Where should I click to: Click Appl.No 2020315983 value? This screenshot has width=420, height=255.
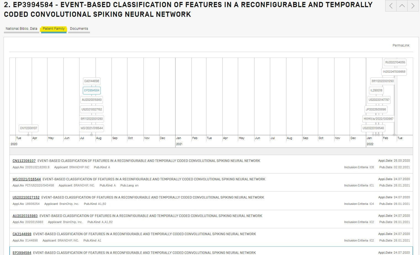click(34, 222)
